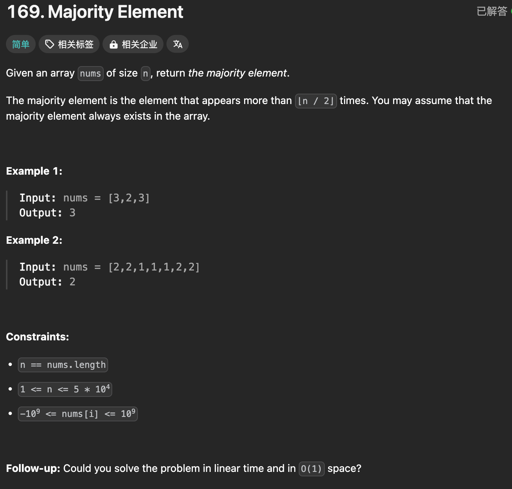Click the green solved status indicator
This screenshot has height=489, width=512.
pyautogui.click(x=511, y=11)
